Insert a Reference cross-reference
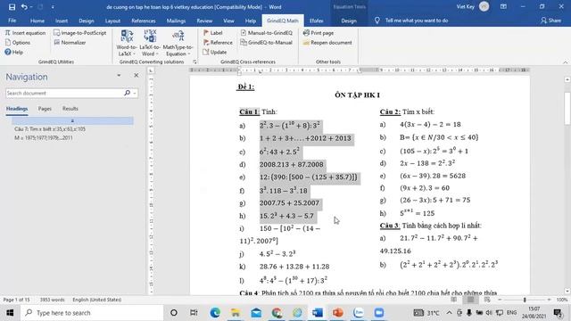 pyautogui.click(x=218, y=43)
